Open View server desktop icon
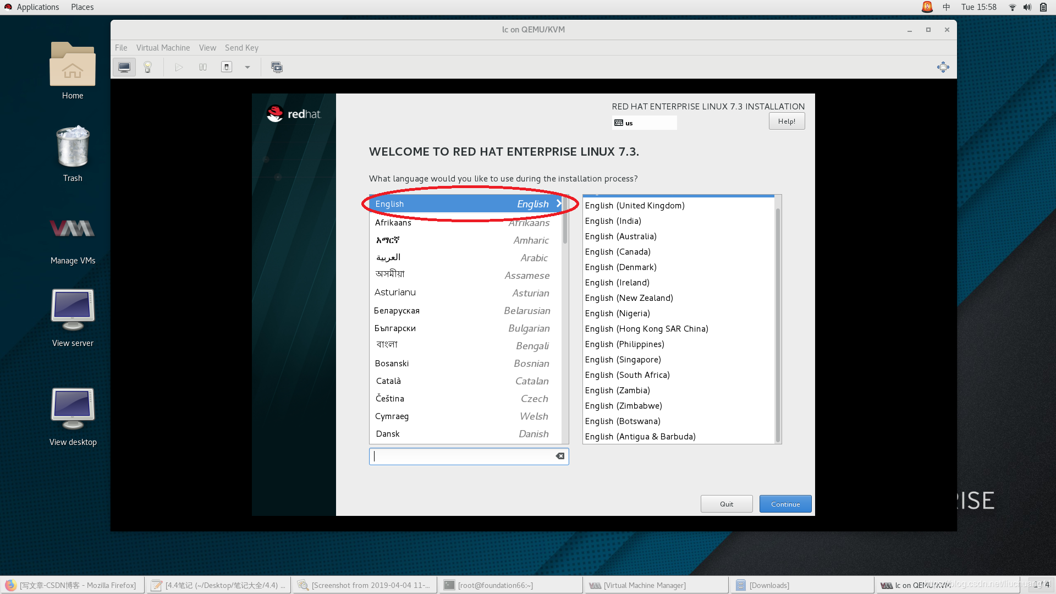This screenshot has height=594, width=1056. point(73,318)
